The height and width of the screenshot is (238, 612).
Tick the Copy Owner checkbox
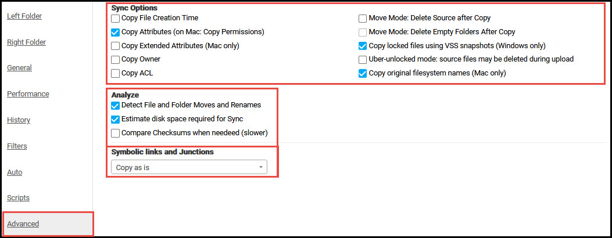115,60
